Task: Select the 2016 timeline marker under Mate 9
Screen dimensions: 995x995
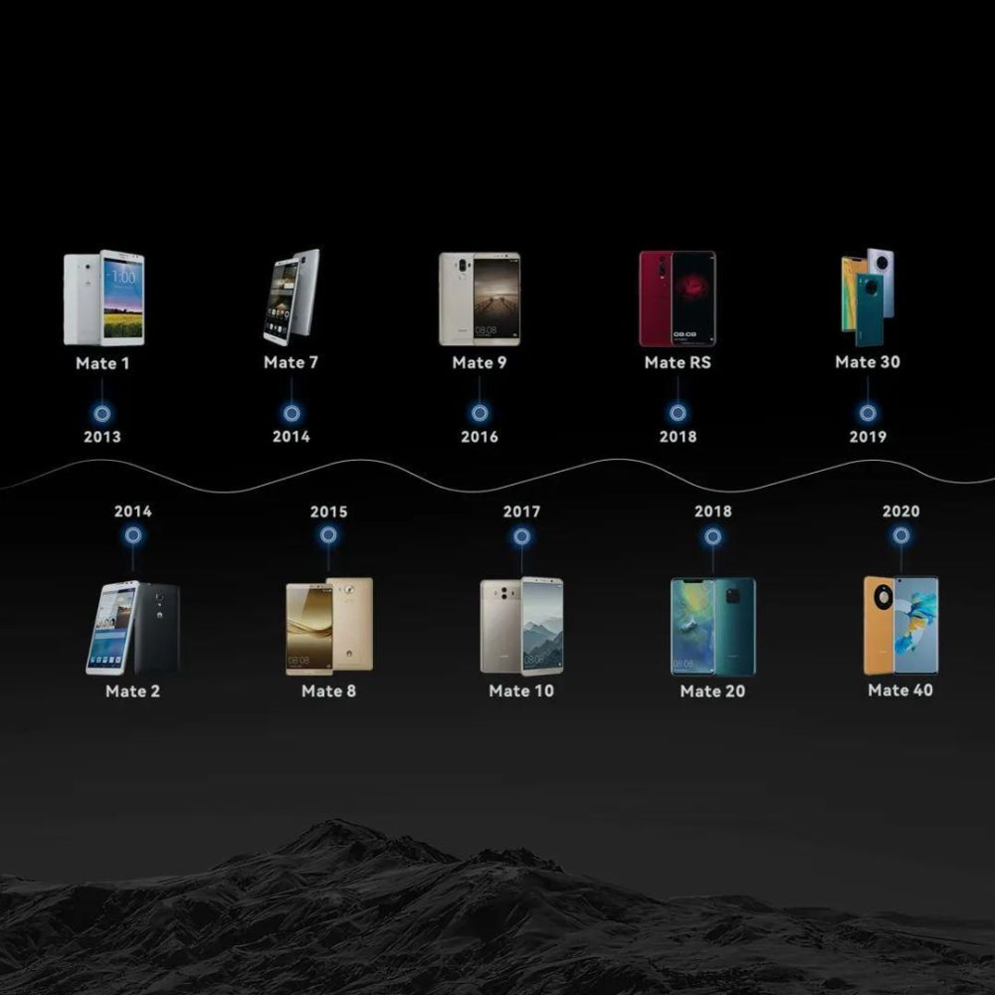Action: (480, 413)
